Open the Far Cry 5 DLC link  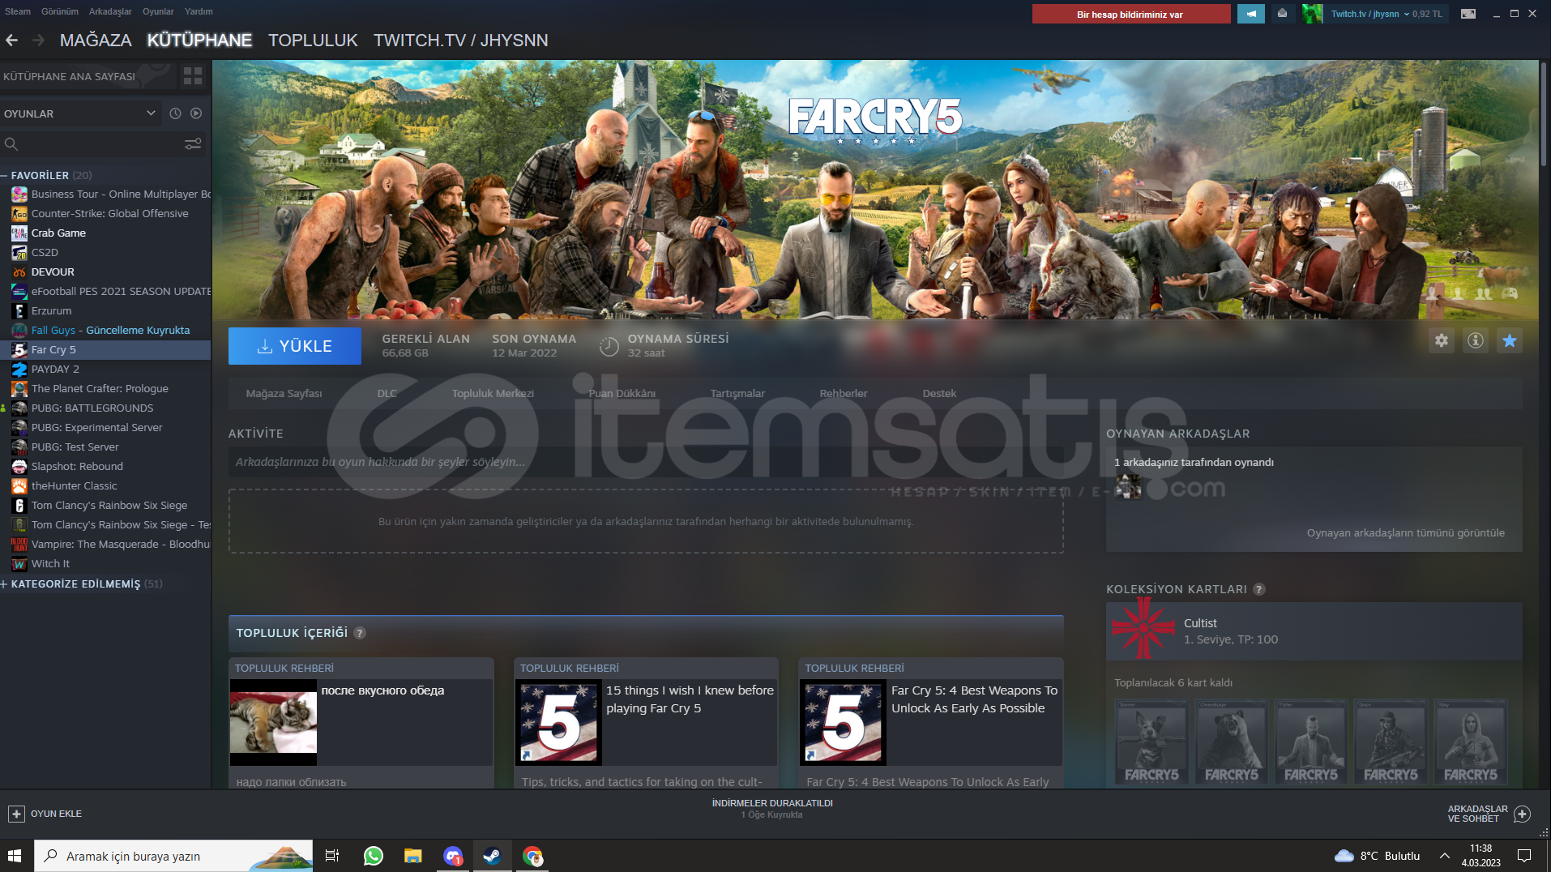click(x=387, y=394)
